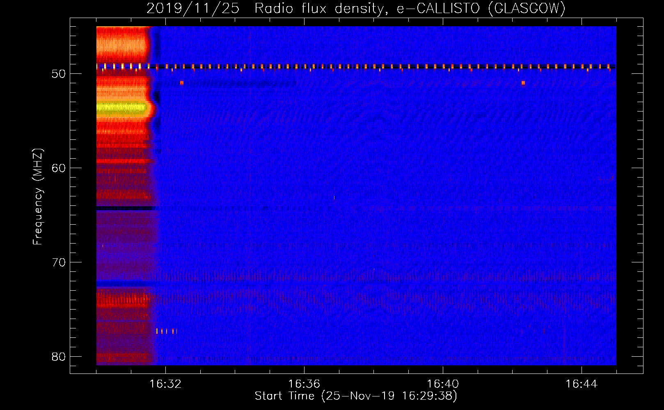
Task: Click the 16:40 time tick label
Action: (x=443, y=384)
